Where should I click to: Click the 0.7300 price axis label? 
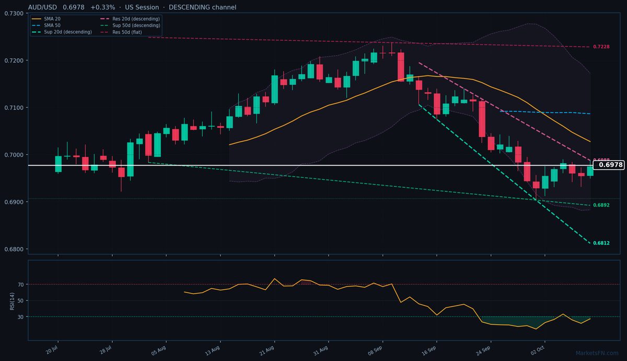(13, 14)
